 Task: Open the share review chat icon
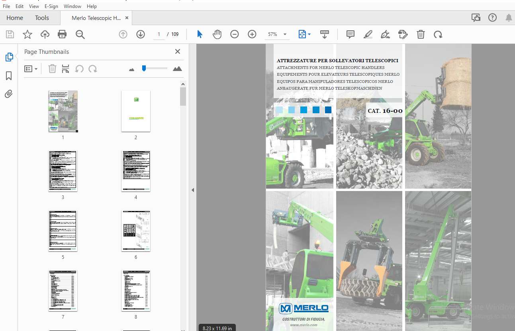pos(476,18)
